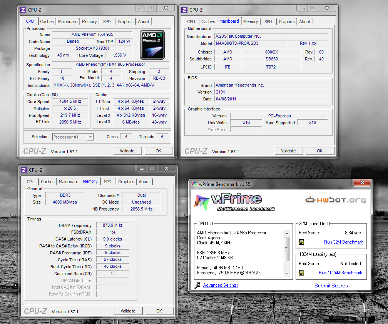Open SPD tab in the Mainboard window
Screen dimensions: 388x324
268,22
